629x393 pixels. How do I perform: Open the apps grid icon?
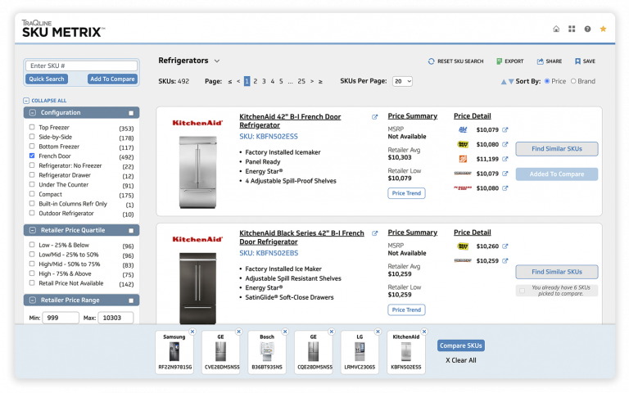(x=572, y=29)
